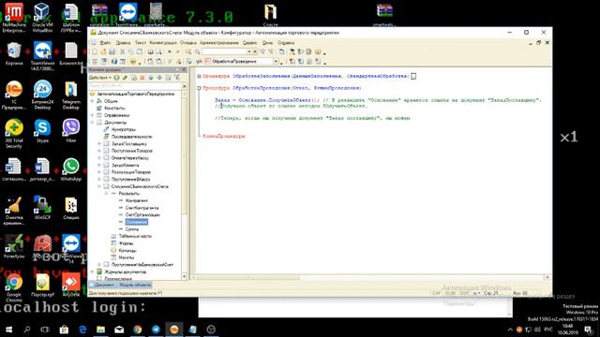Open the Правка menu
Image resolution: width=600 pixels, height=337 pixels.
(x=123, y=43)
